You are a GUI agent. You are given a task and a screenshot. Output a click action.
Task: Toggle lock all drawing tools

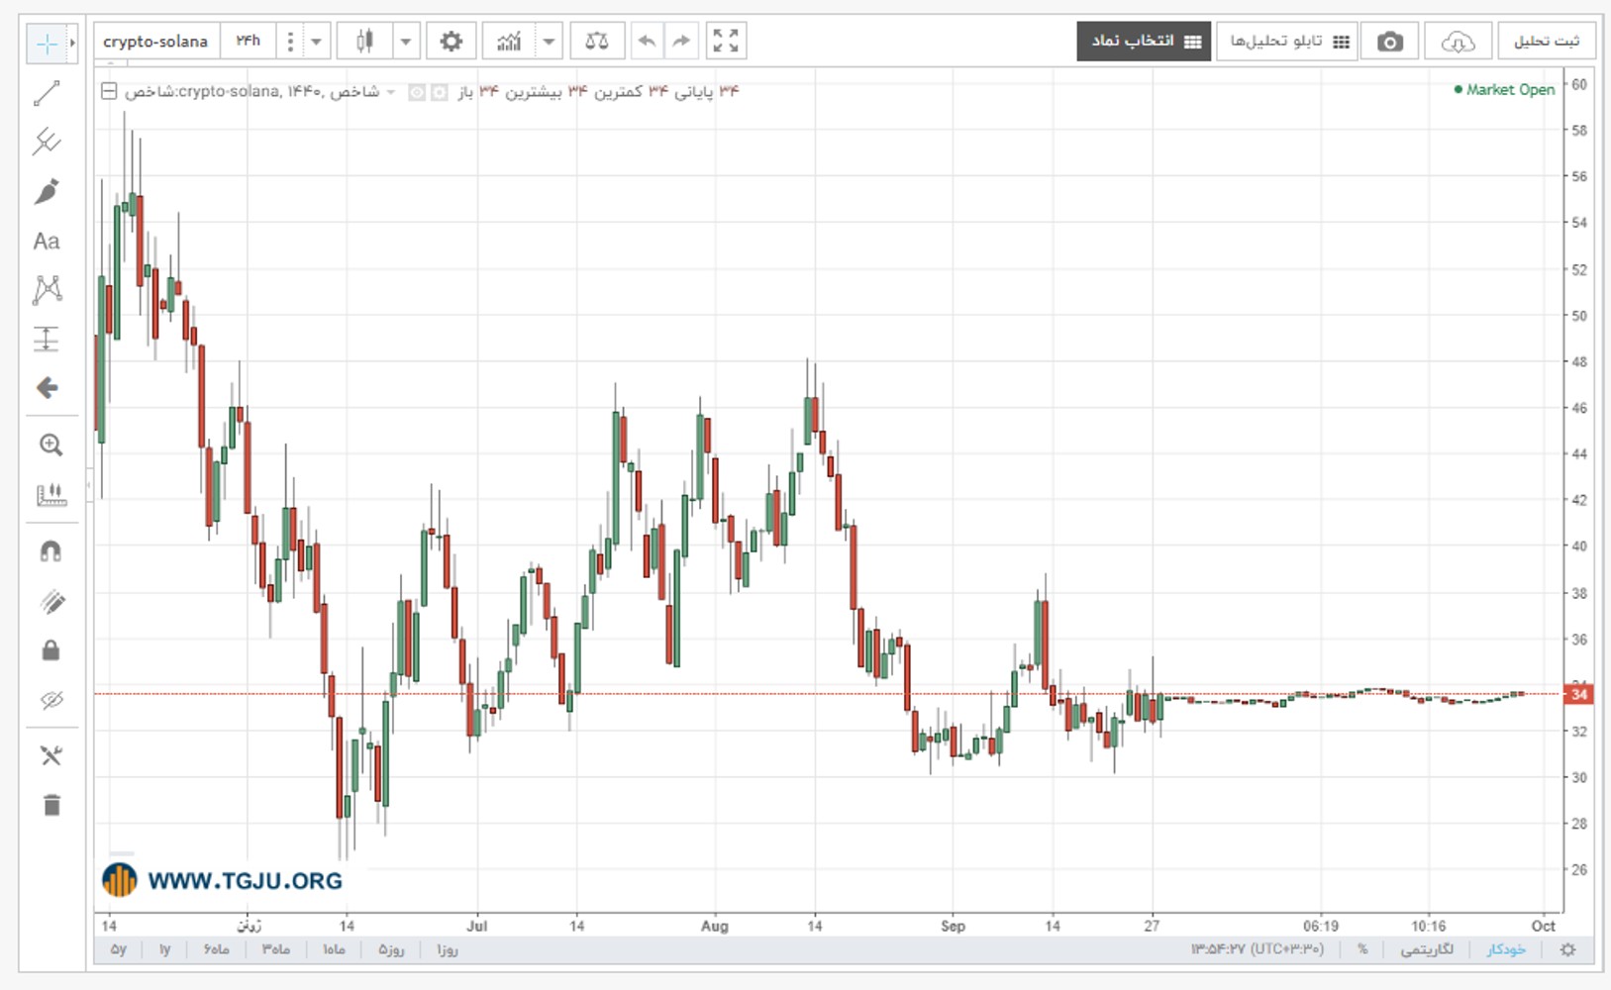(x=50, y=650)
